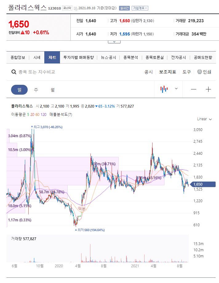Click 시가 1,640 value
Viewport: 219px width, 283px height.
[91, 34]
